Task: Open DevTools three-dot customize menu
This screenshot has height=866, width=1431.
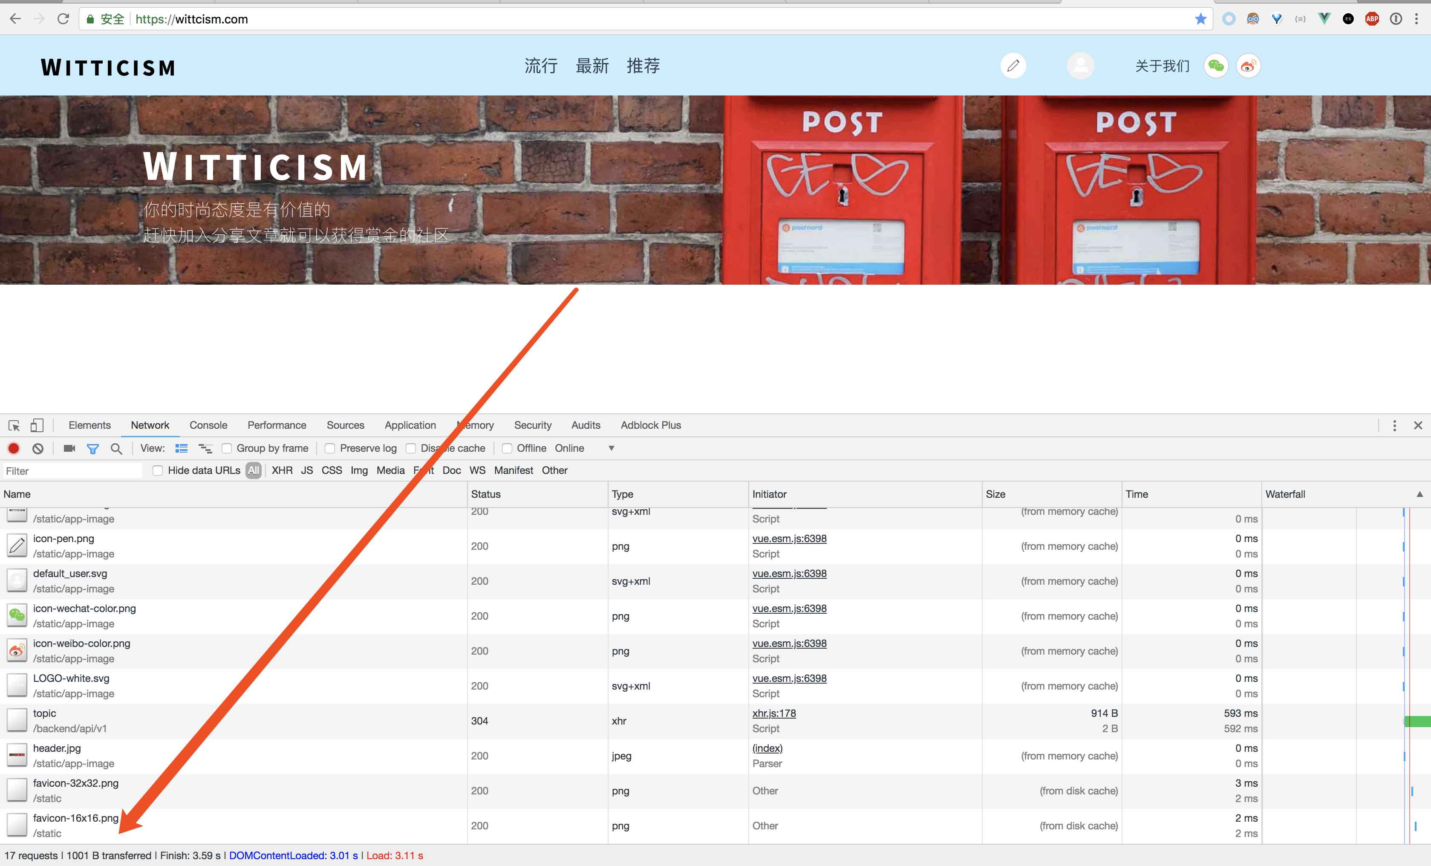Action: click(1394, 425)
